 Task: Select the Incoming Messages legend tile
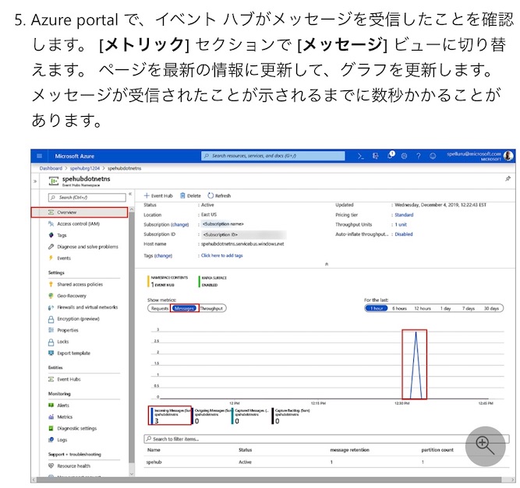click(x=170, y=416)
